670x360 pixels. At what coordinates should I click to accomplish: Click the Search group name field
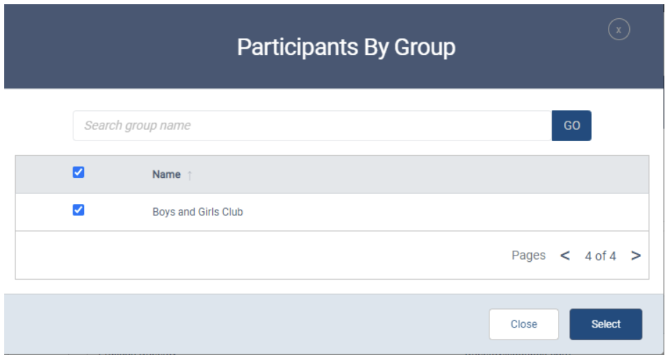(x=312, y=126)
